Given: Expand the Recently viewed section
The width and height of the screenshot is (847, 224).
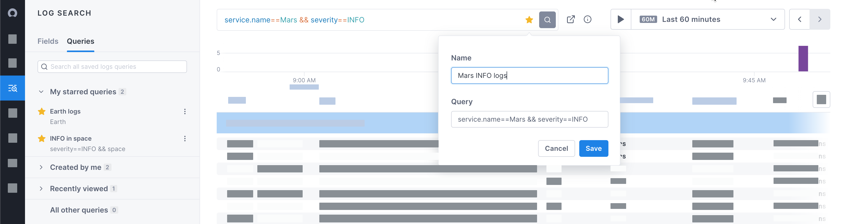Looking at the screenshot, I should click(41, 189).
